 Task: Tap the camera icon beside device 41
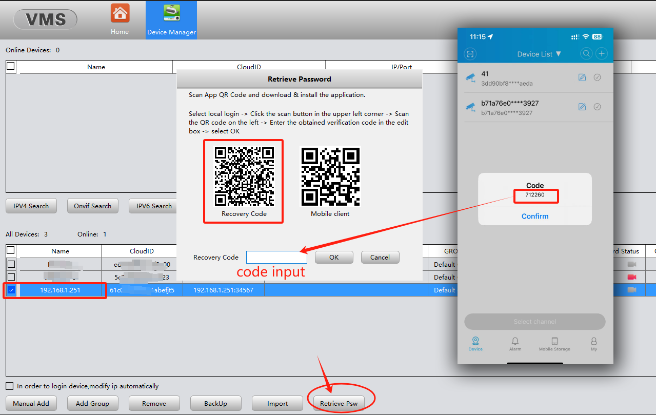coord(470,77)
